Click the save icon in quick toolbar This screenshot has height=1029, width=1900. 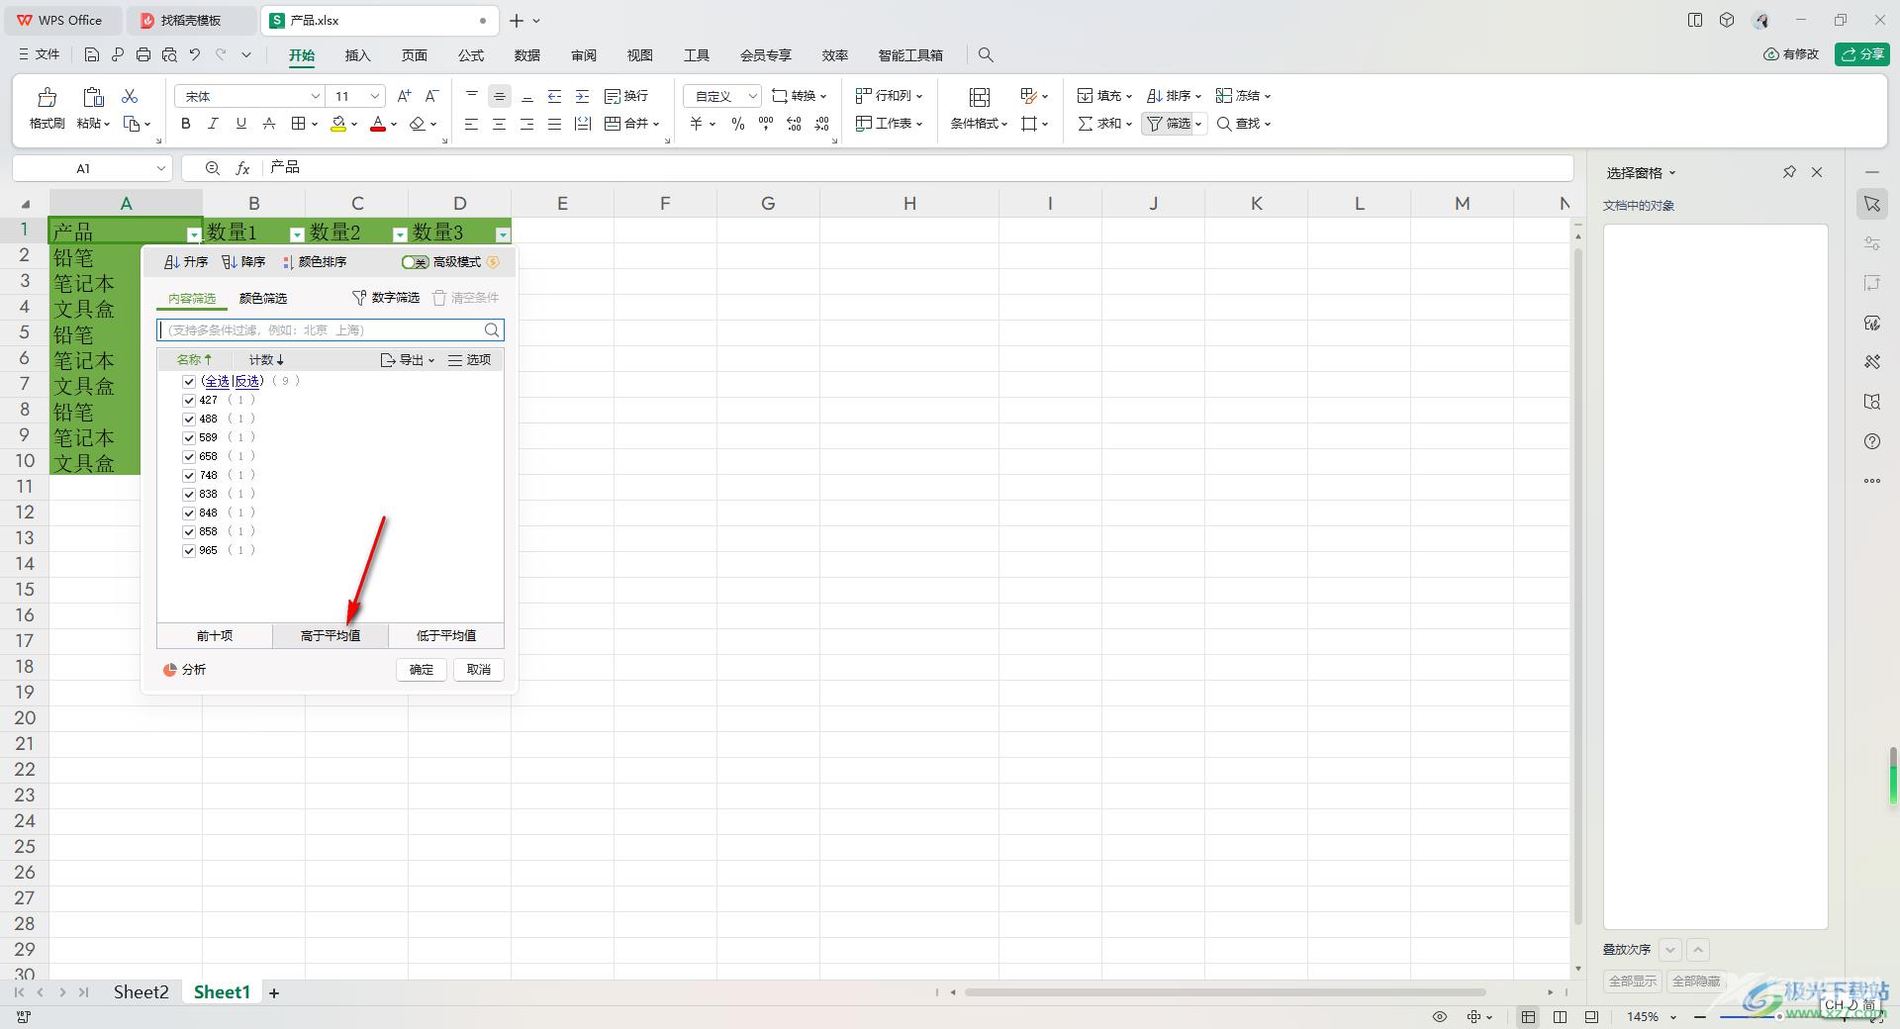click(92, 55)
